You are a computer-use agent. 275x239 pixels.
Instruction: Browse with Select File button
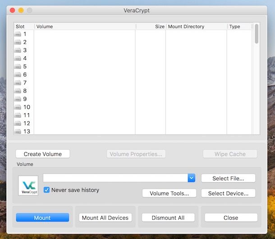[228, 178]
